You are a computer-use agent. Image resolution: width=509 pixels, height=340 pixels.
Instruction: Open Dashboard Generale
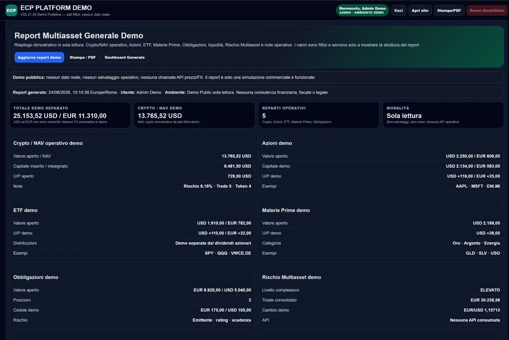coord(125,57)
